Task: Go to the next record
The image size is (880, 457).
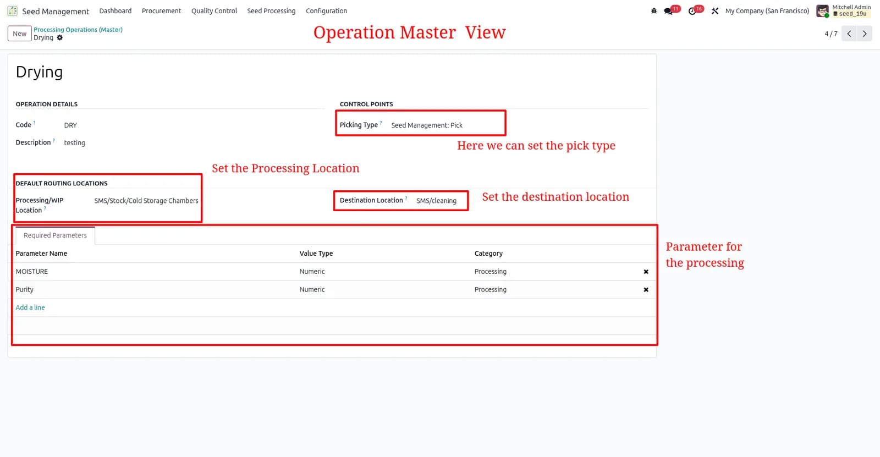Action: (865, 34)
